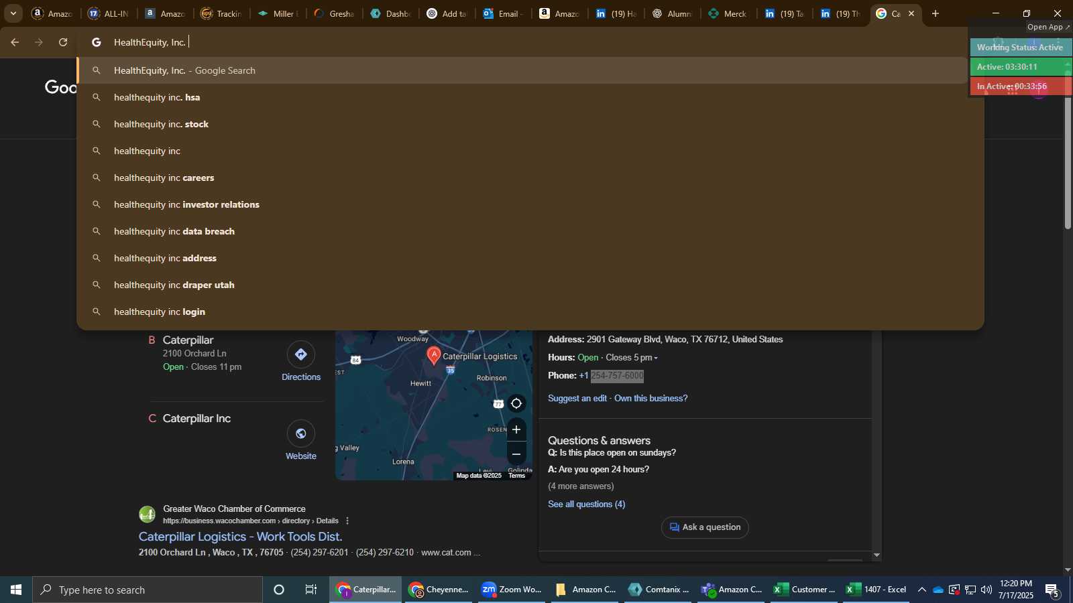Click 'Suggest an edit' link
The width and height of the screenshot is (1073, 603).
tap(577, 399)
